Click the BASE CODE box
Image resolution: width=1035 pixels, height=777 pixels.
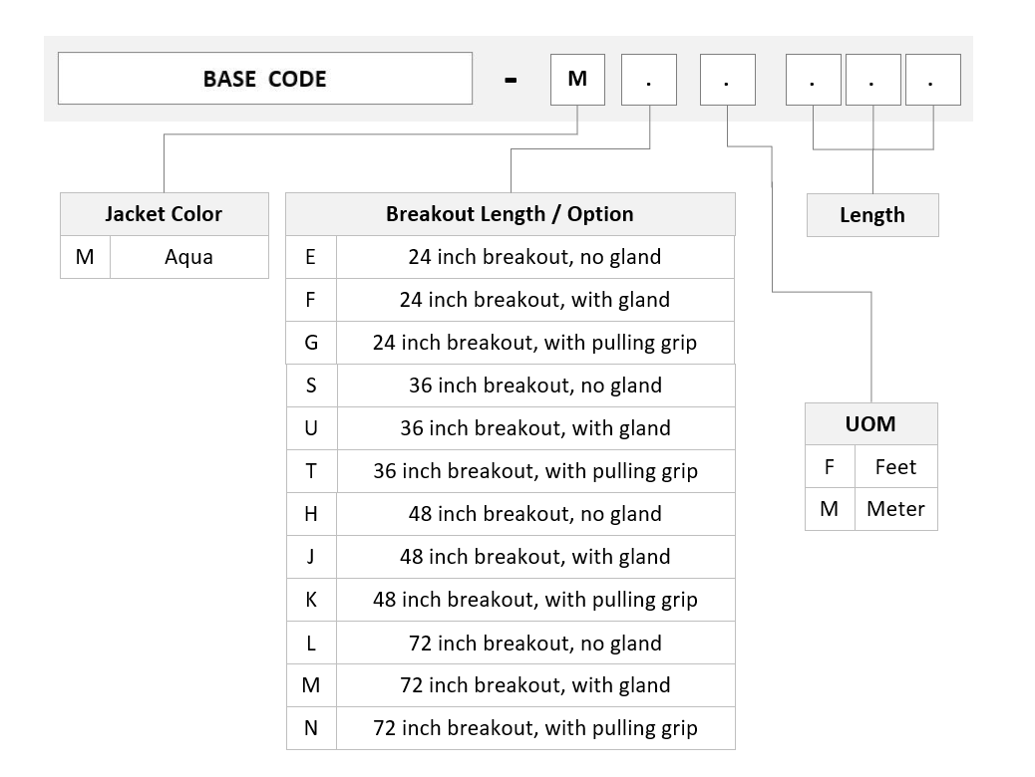(264, 79)
